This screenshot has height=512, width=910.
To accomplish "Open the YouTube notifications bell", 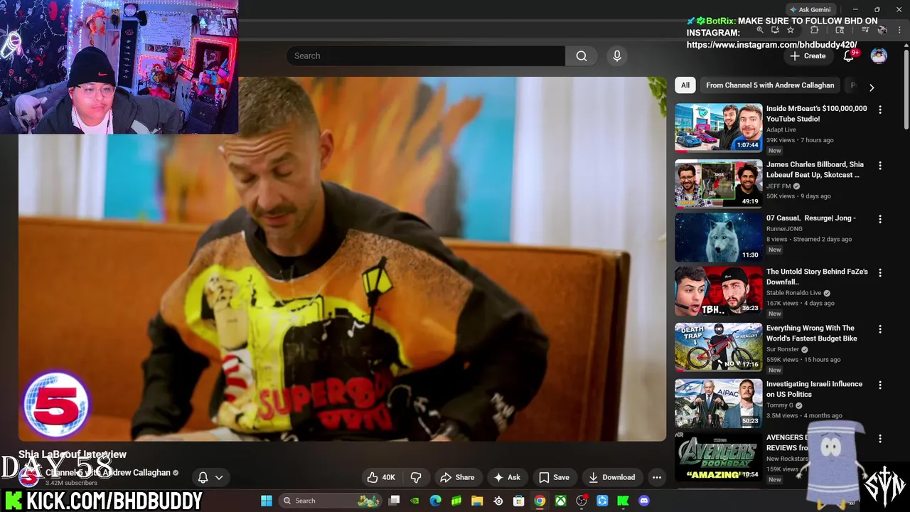I will pyautogui.click(x=849, y=56).
